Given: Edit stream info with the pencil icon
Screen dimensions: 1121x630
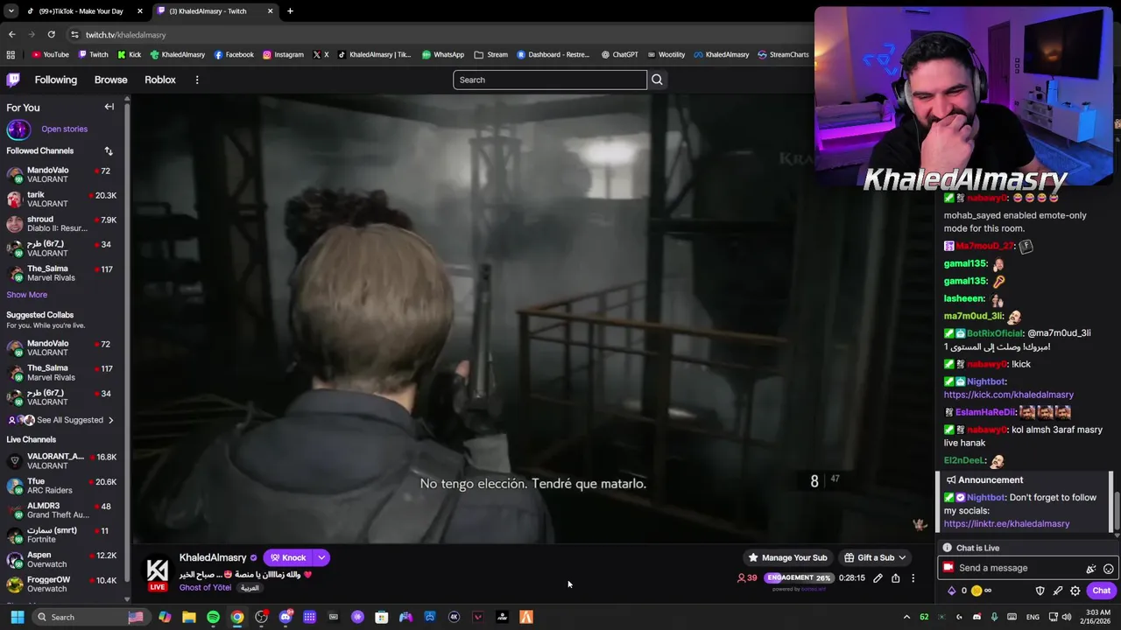Looking at the screenshot, I should (878, 577).
